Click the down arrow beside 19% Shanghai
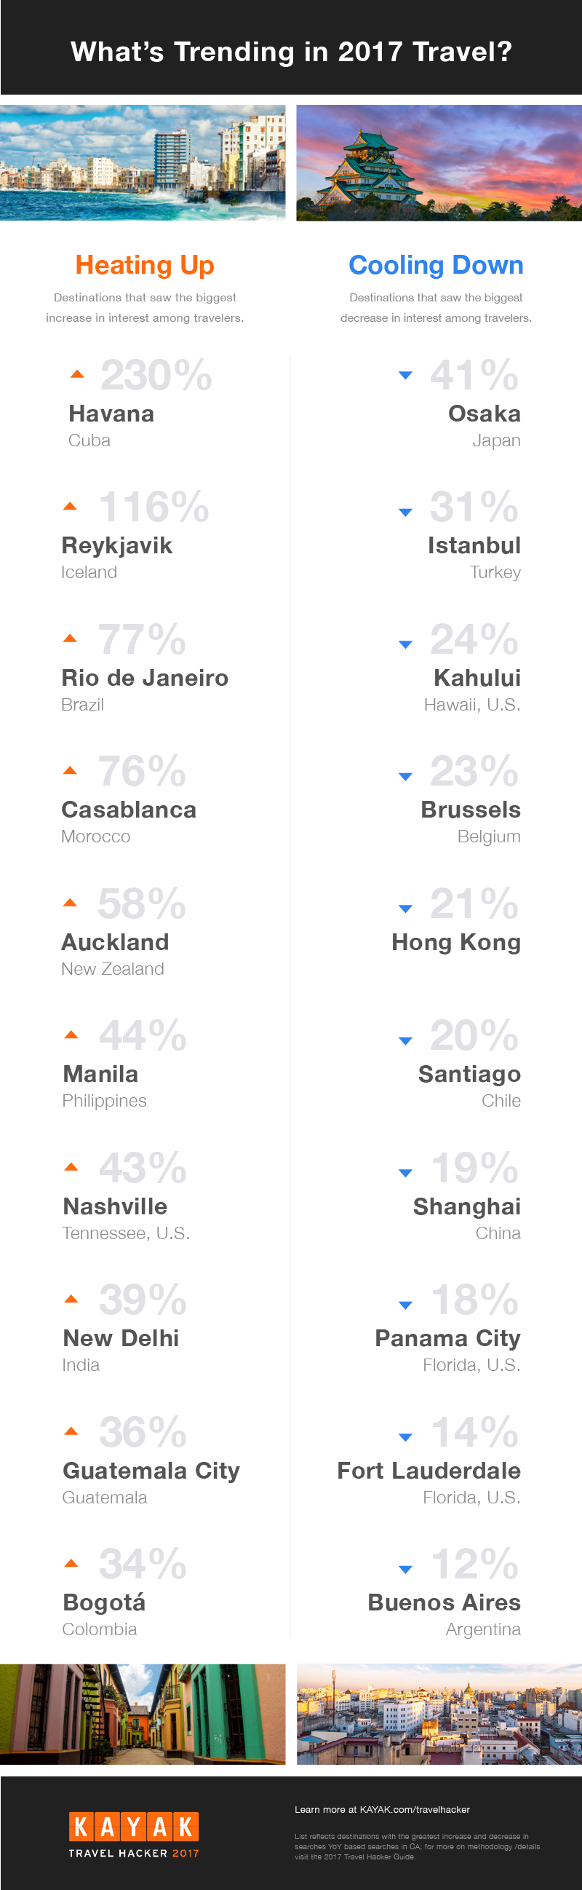This screenshot has height=1890, width=582. point(405,1173)
